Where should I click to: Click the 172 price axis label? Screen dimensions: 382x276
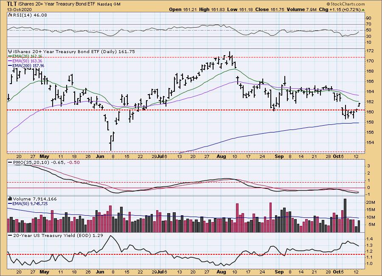(x=370, y=51)
